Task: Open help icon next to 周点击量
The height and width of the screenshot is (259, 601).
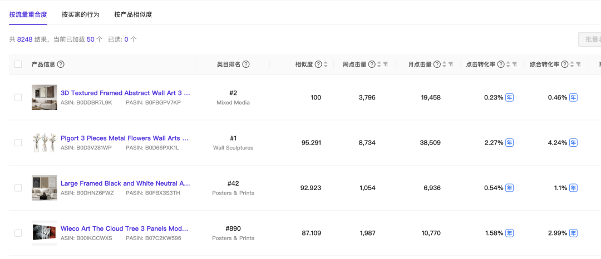Action: tap(372, 64)
